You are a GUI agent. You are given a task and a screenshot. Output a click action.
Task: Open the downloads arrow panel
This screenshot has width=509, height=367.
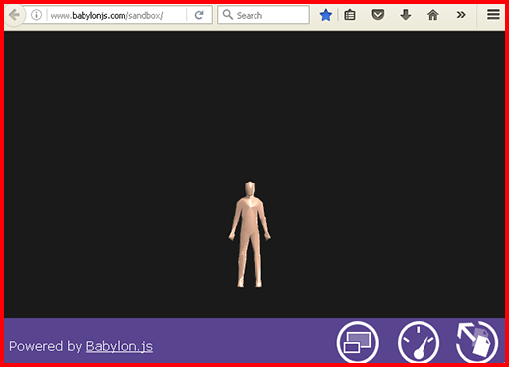pos(406,15)
